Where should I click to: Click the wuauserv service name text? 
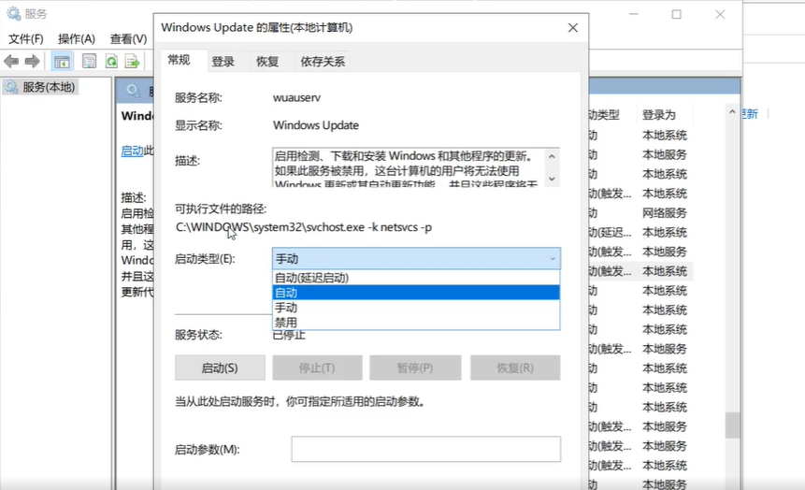tap(296, 97)
